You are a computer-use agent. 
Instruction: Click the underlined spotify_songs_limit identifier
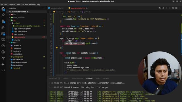pos(75,43)
